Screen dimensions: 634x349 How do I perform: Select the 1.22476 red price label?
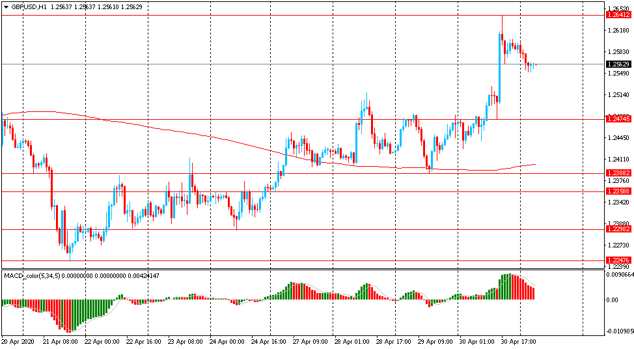618,260
